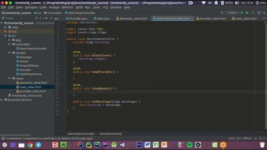Switch to the Provider.java tab

pyautogui.click(x=78, y=18)
